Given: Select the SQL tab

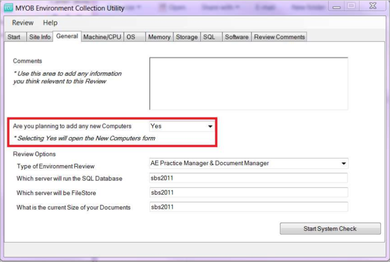Looking at the screenshot, I should (x=209, y=37).
